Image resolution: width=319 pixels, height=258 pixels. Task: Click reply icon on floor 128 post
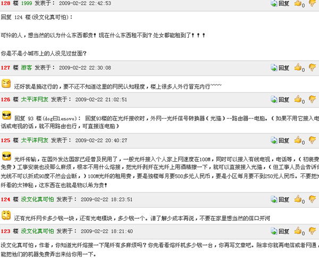pos(274,3)
